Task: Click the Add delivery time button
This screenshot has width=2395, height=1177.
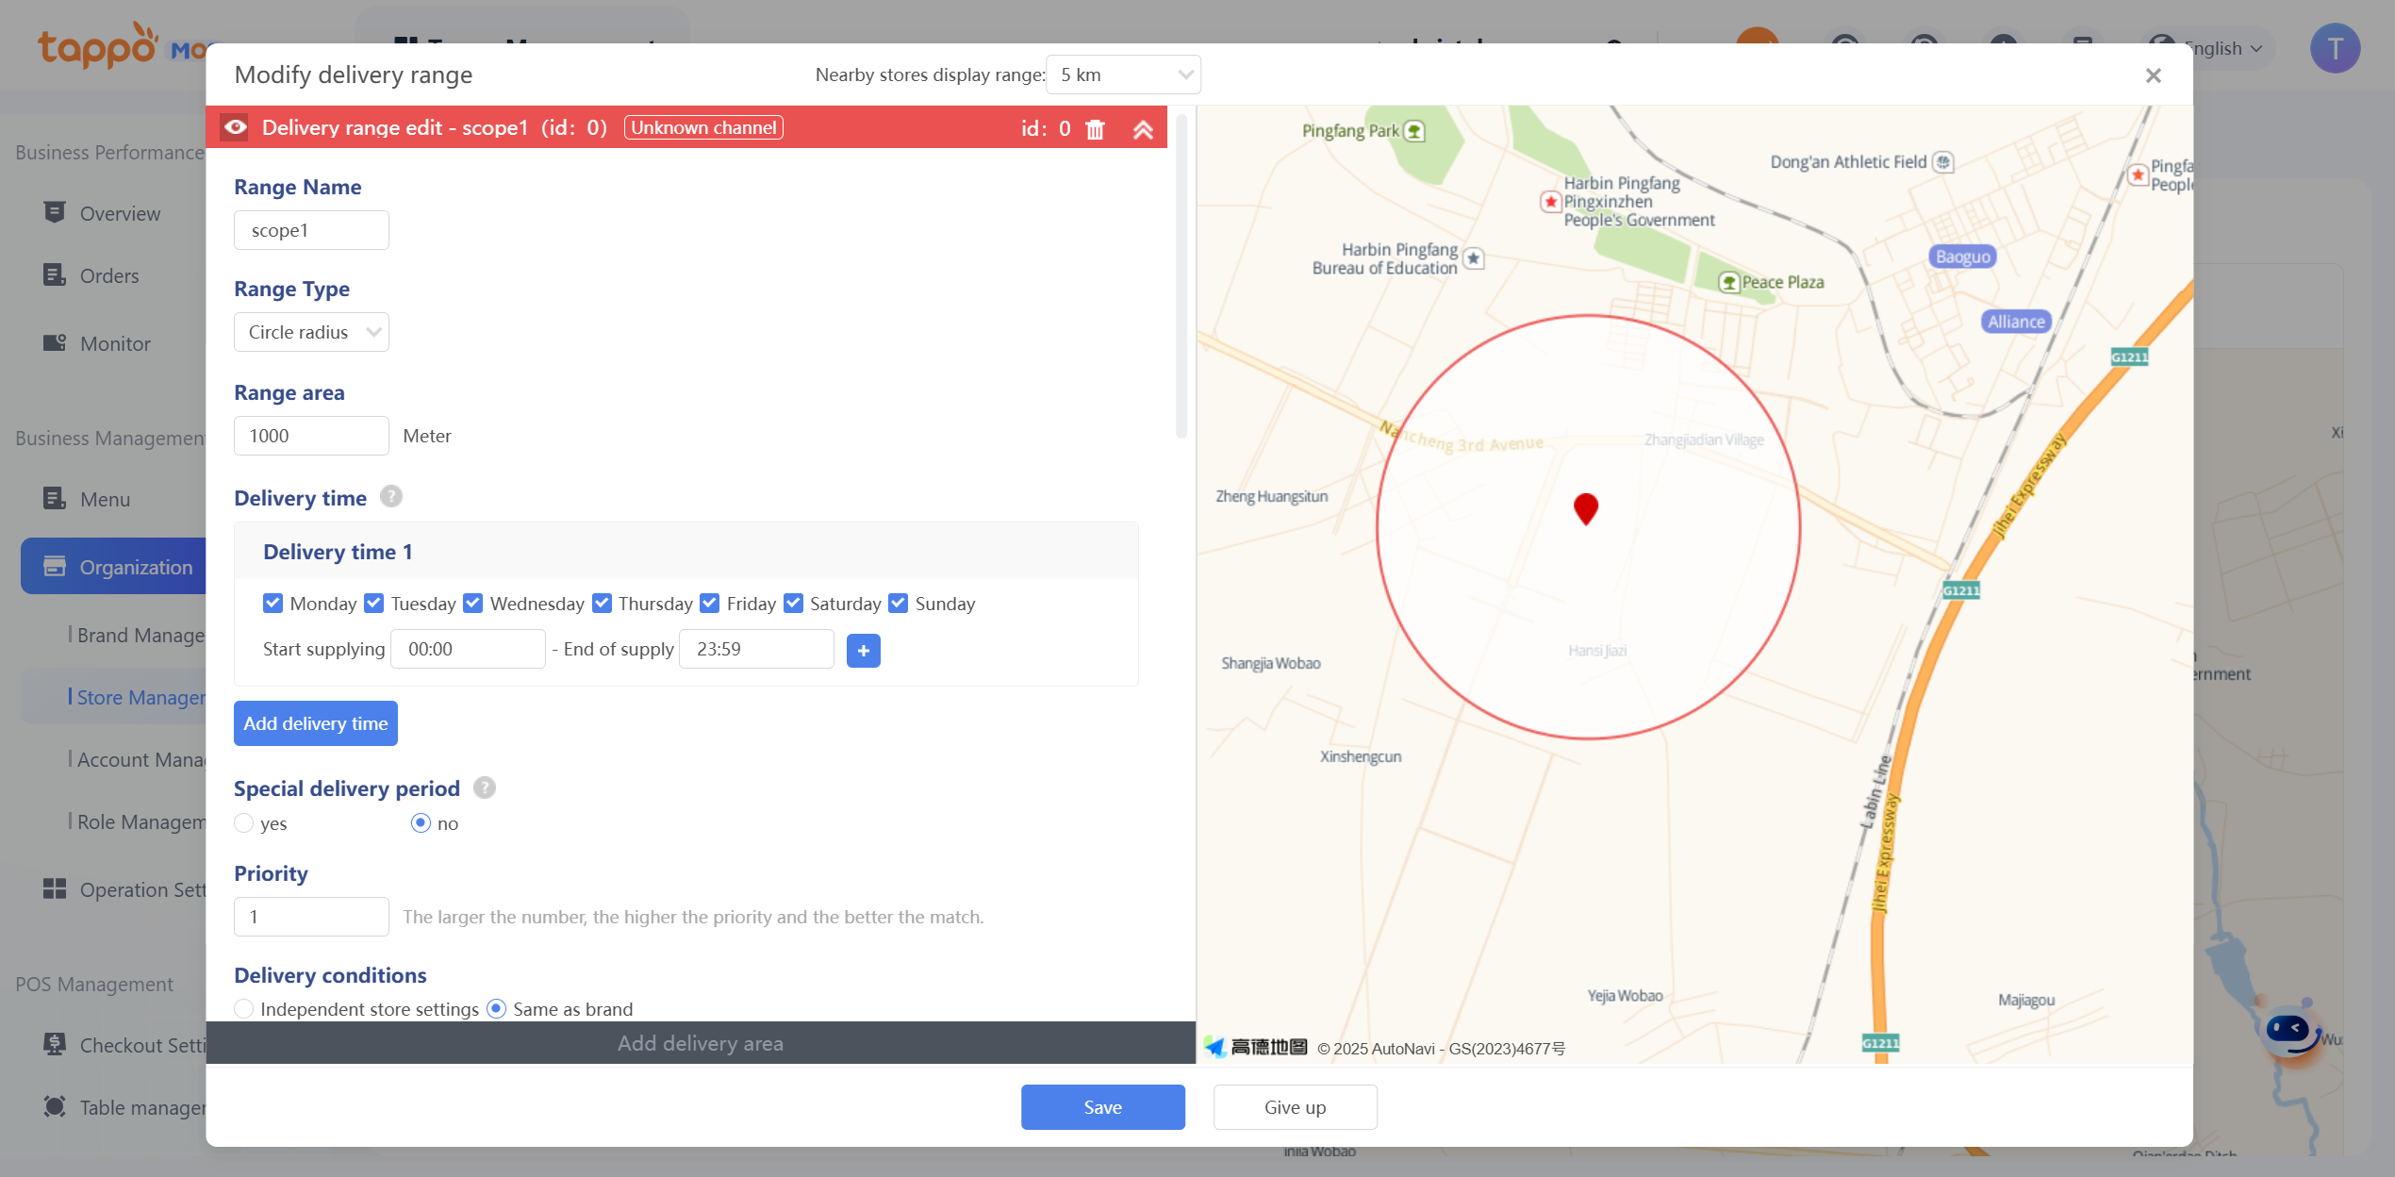Action: pyautogui.click(x=315, y=723)
